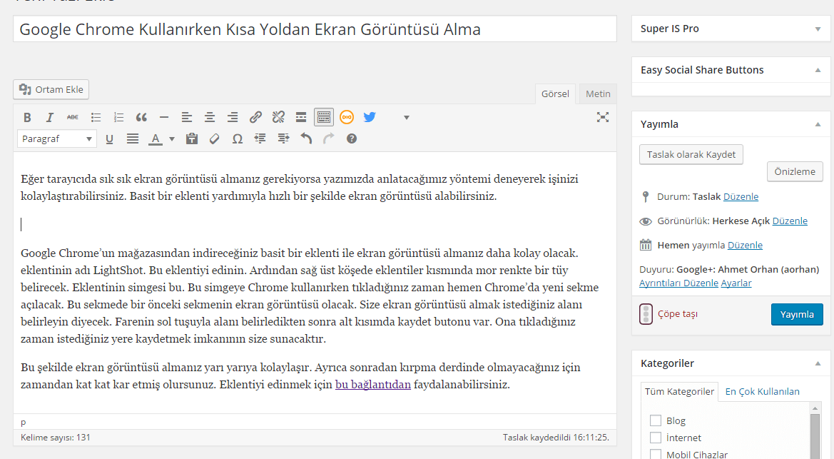
Task: Collapse the Yayımla panel
Action: click(818, 125)
